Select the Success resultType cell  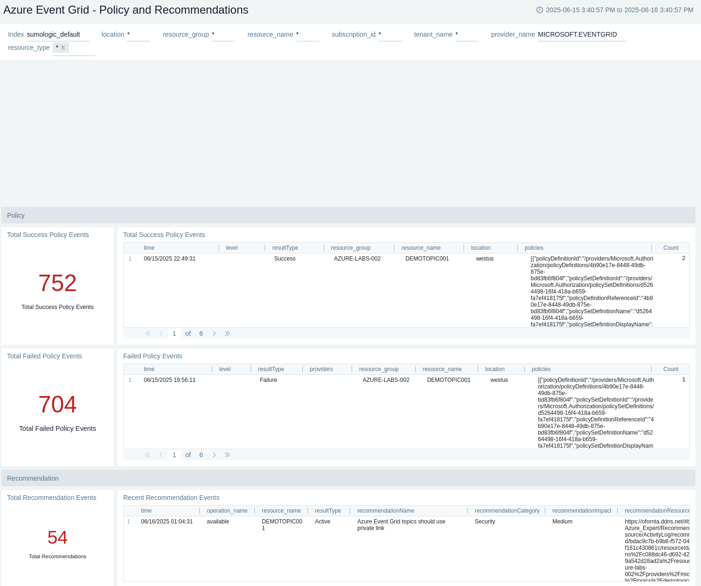(285, 259)
